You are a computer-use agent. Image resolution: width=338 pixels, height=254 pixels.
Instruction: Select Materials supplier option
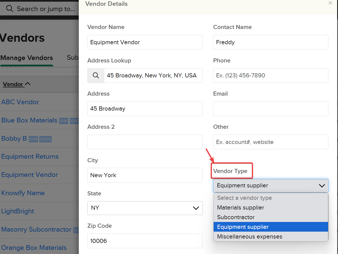240,208
